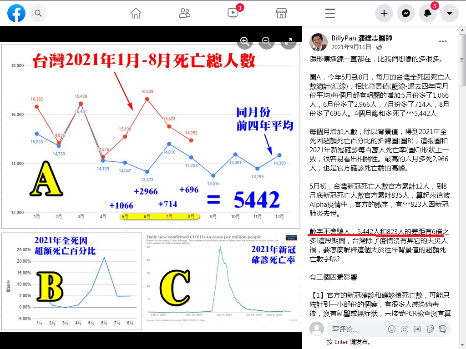Open BillyPan profile picture

[318, 42]
